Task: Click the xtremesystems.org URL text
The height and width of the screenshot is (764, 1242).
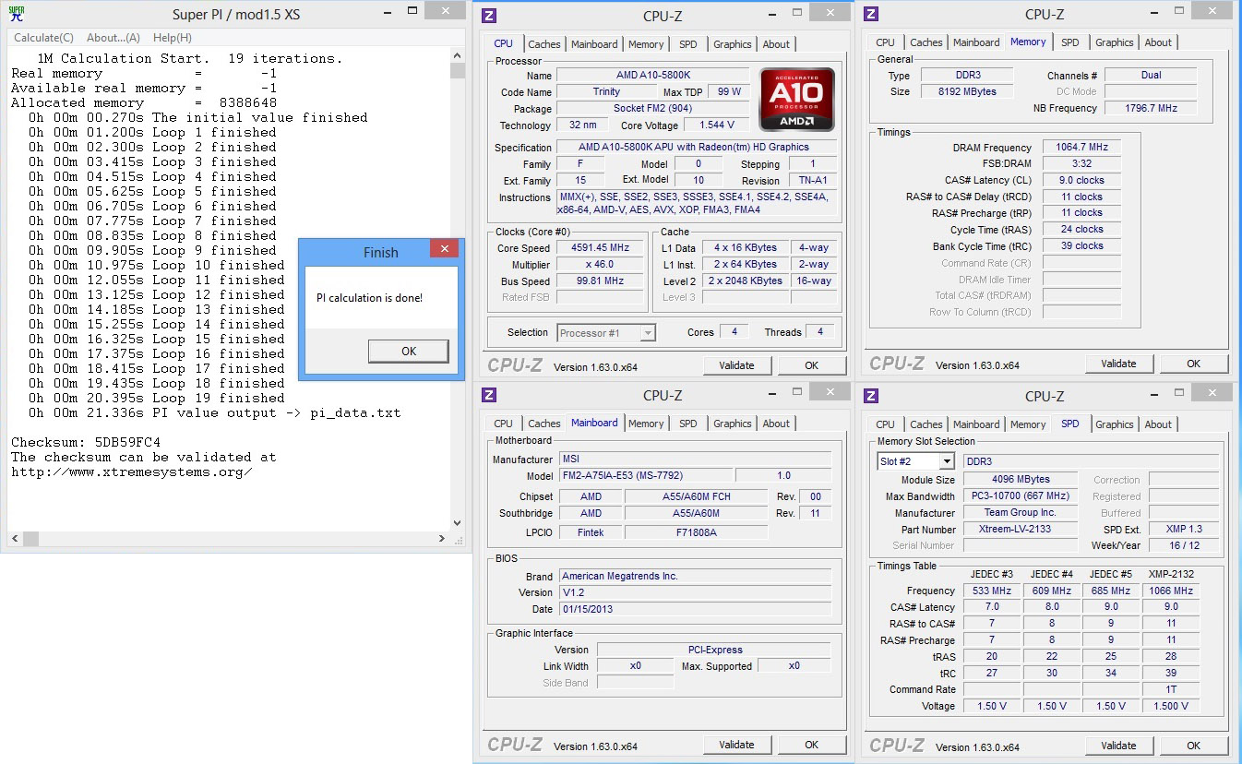Action: (x=131, y=472)
